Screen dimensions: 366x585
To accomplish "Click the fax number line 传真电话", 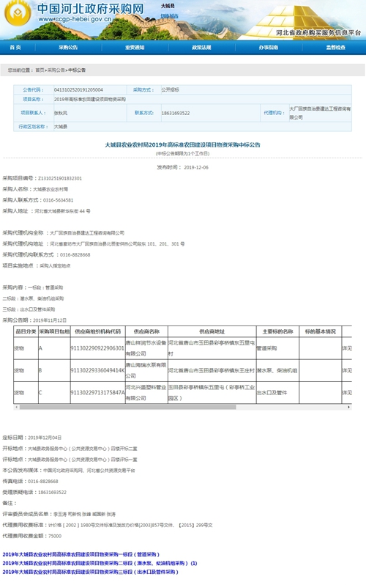I will 30,482.
